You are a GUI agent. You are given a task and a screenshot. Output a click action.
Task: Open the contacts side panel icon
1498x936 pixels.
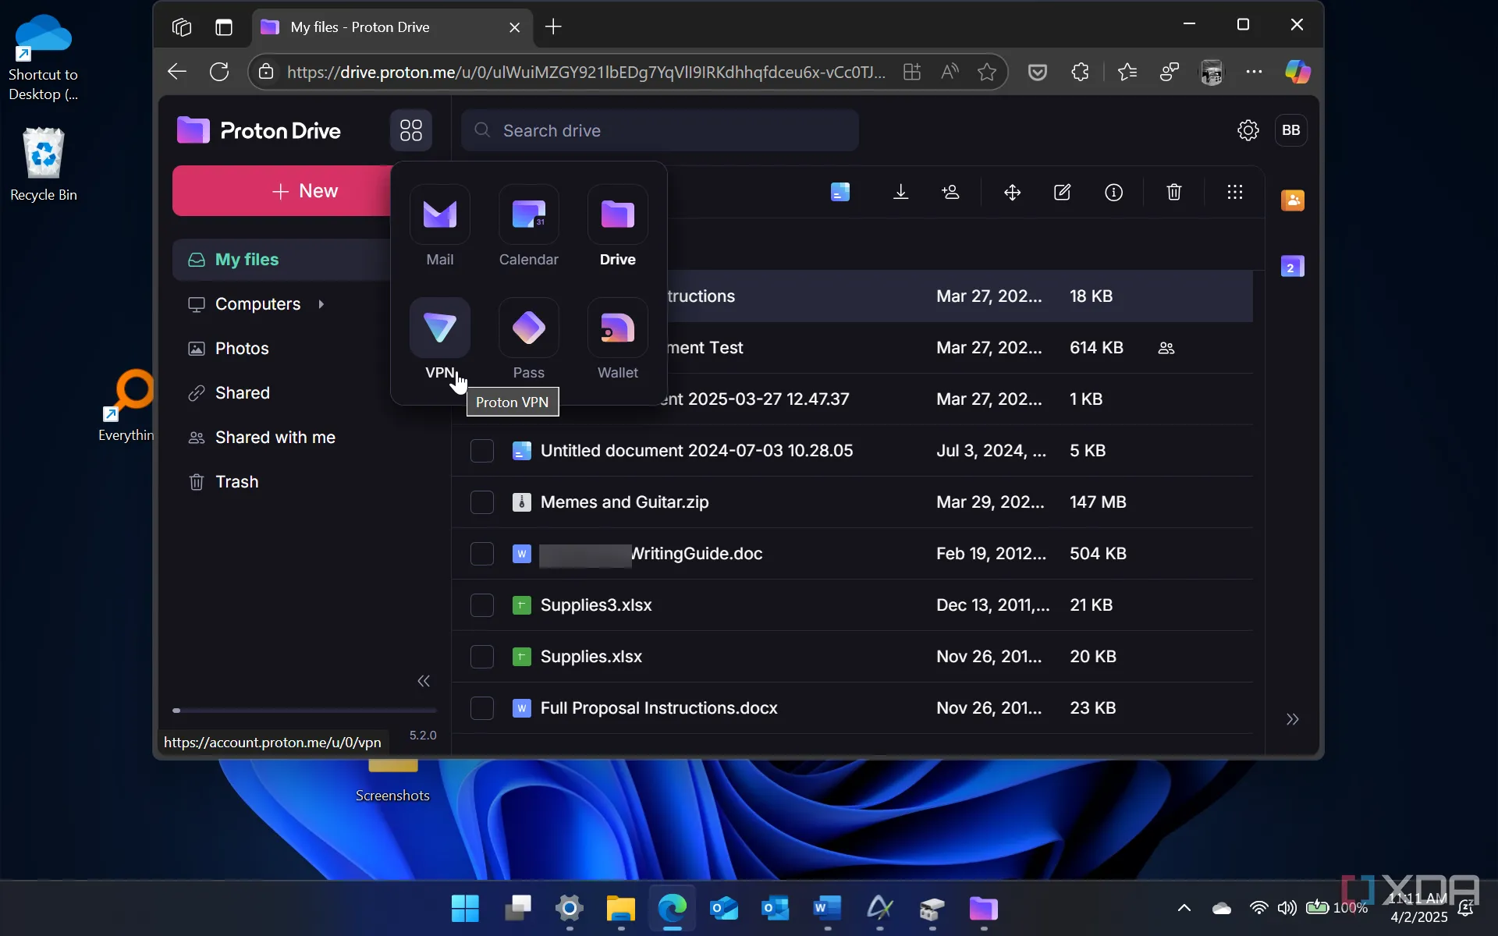click(x=1292, y=200)
